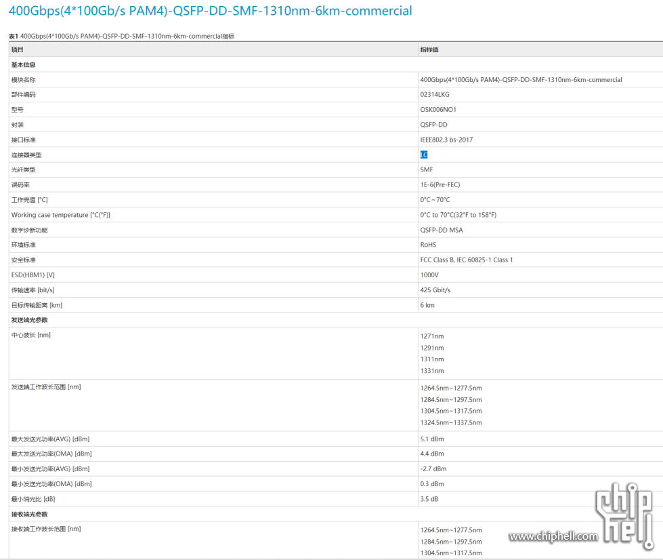Click the 基本信息 section row

click(x=336, y=65)
